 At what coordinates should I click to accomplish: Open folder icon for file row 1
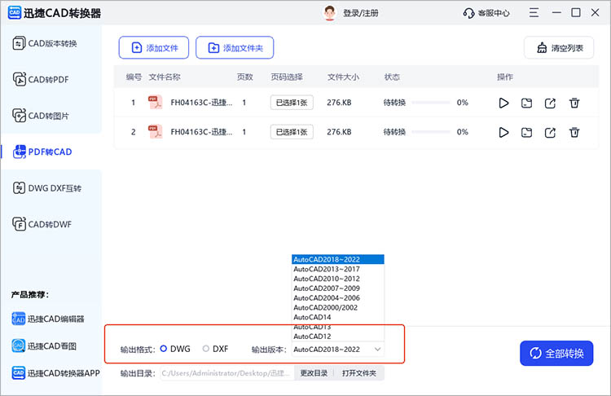coord(526,103)
